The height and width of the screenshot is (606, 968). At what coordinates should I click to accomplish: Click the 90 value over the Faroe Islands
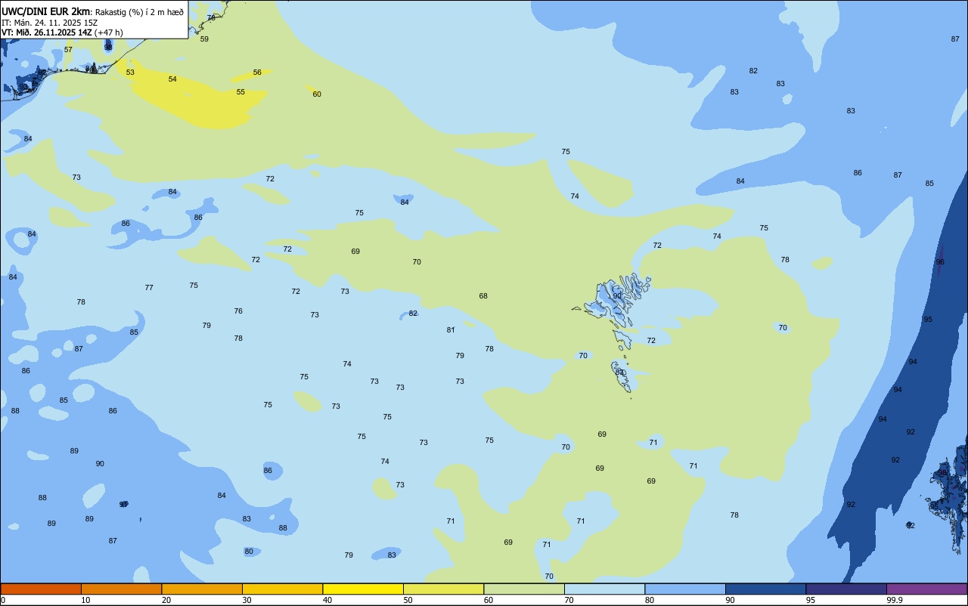point(617,296)
